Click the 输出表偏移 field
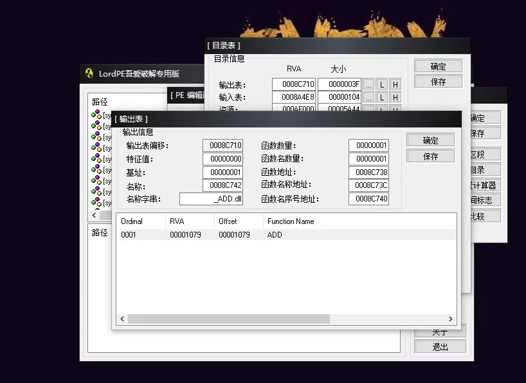526x383 pixels. 222,145
